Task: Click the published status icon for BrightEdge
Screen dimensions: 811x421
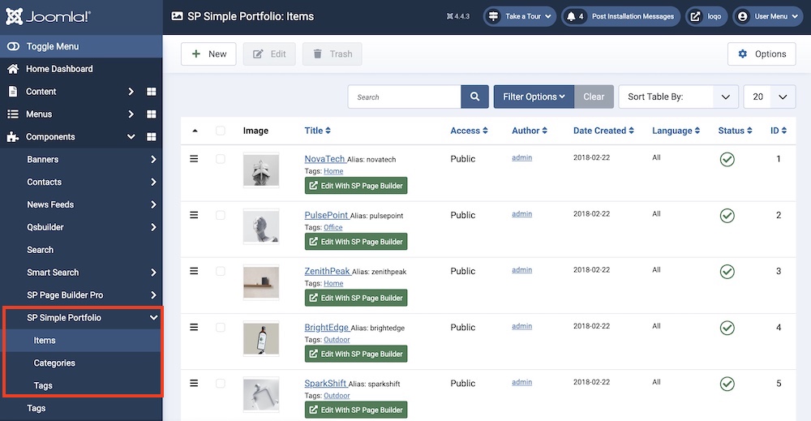Action: [727, 328]
